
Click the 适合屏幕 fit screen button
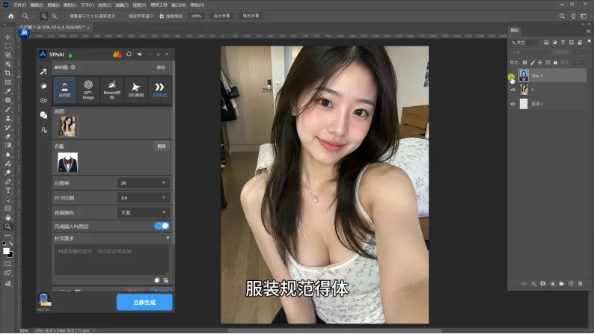click(x=221, y=16)
